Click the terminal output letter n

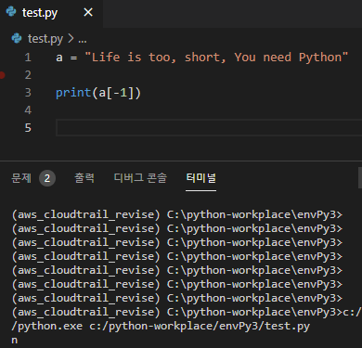point(15,341)
